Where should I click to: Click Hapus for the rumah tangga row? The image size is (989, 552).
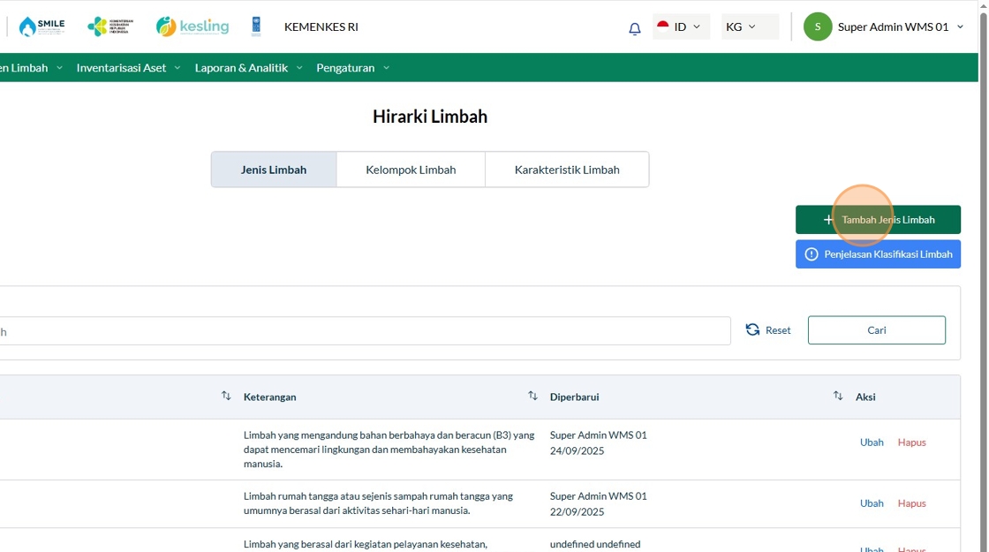(912, 503)
